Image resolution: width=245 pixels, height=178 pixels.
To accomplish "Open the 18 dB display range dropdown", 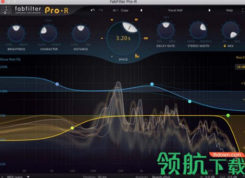I will tap(240, 67).
